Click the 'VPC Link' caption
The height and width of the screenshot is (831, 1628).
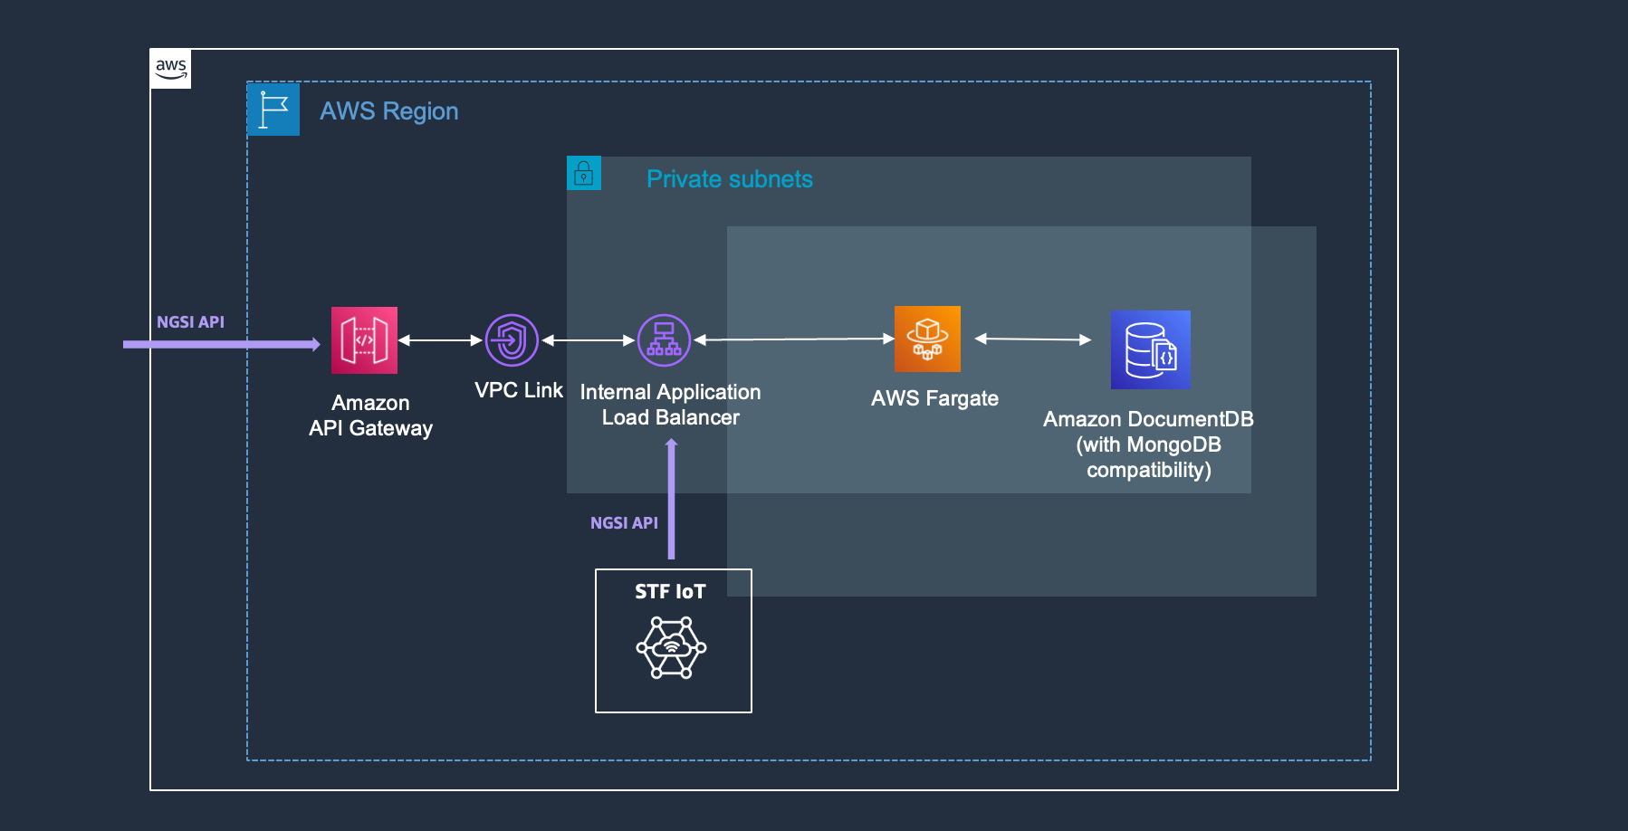click(x=519, y=390)
